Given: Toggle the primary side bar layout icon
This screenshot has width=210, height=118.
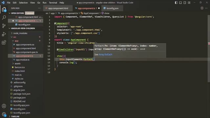Looking at the screenshot, I should coord(176,3).
